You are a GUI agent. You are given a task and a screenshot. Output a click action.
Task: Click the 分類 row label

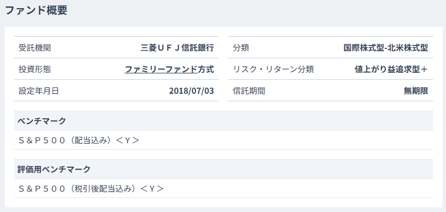[241, 48]
